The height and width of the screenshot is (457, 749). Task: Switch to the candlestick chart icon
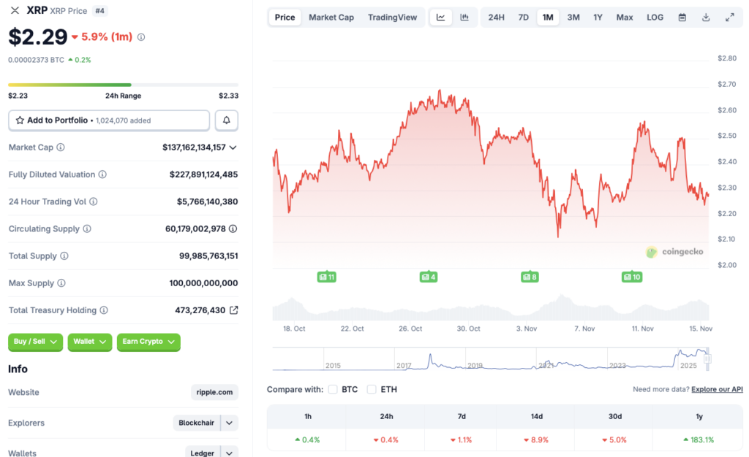pyautogui.click(x=463, y=17)
